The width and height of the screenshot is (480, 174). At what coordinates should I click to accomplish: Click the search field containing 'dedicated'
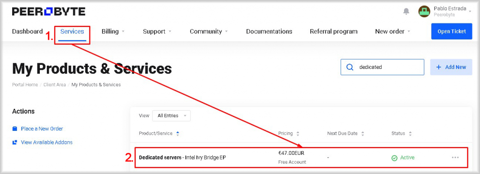click(382, 67)
